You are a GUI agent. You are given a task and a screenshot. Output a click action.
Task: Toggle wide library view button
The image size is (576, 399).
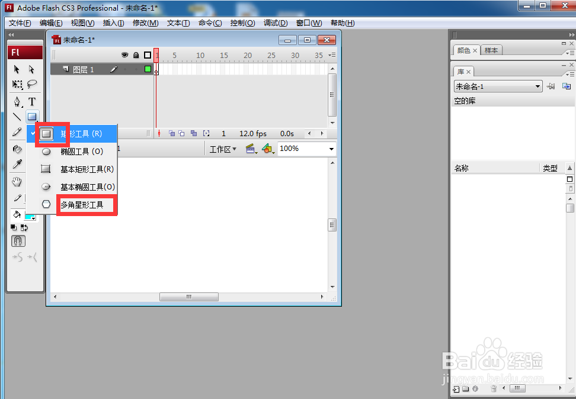(569, 179)
